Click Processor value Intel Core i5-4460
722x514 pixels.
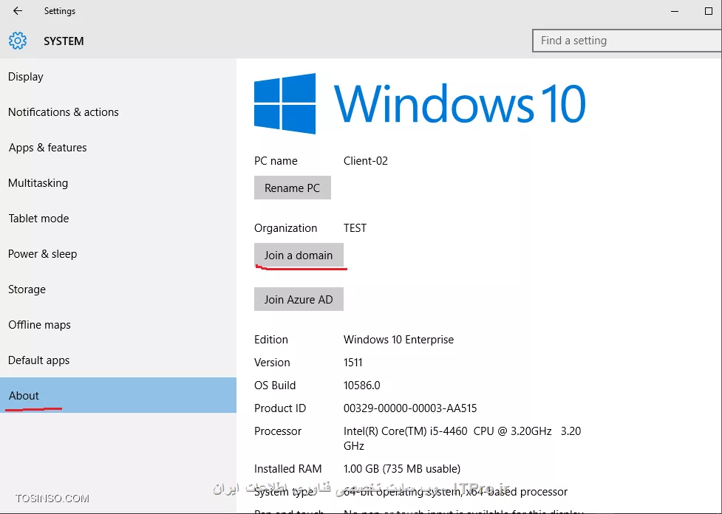click(463, 438)
